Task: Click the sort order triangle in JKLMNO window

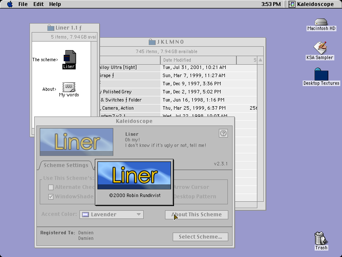Action: [260, 60]
